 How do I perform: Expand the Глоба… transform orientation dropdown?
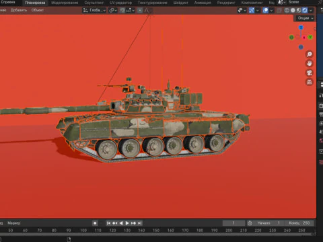point(94,10)
